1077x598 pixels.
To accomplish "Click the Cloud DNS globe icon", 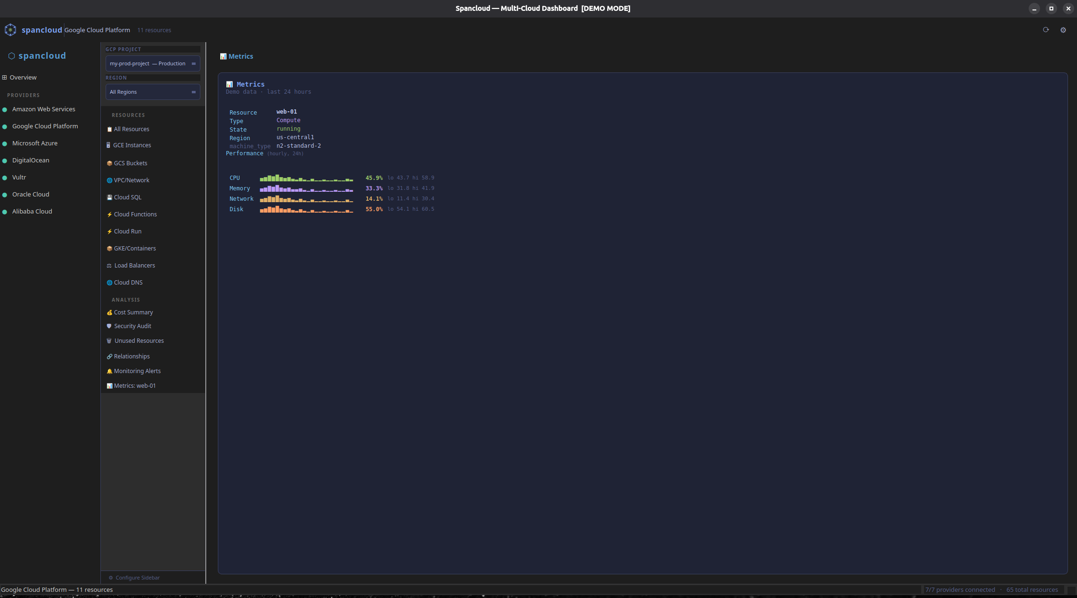I will (109, 283).
